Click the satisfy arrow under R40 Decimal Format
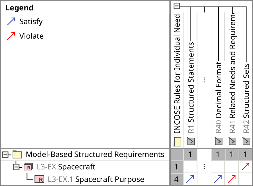This screenshot has height=186, width=253. tap(218, 179)
